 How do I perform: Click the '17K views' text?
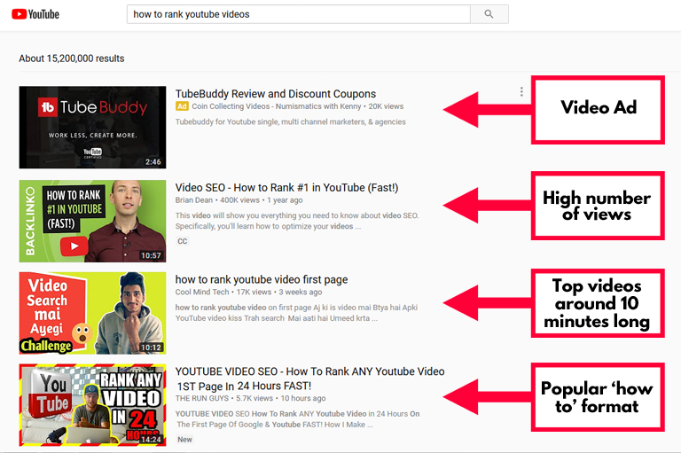point(254,293)
